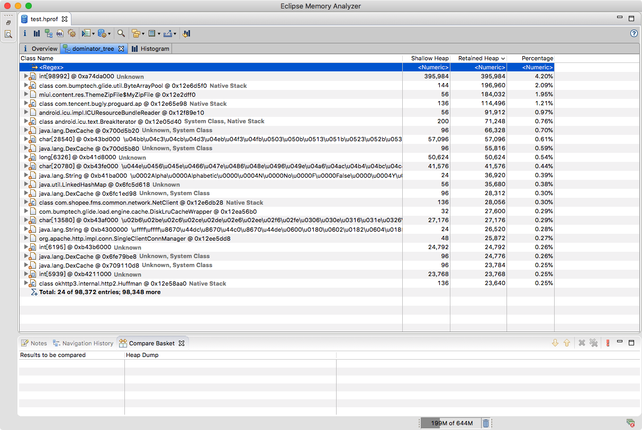Close the test.hprof editor tab
This screenshot has width=642, height=430.
[65, 19]
